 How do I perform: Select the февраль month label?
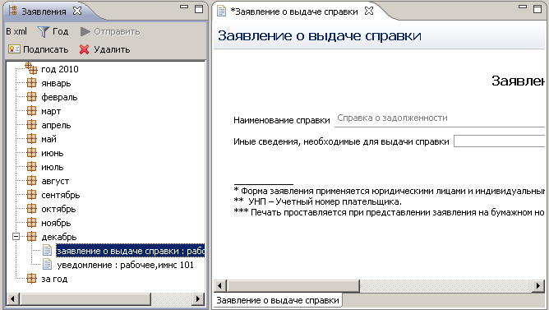point(59,97)
